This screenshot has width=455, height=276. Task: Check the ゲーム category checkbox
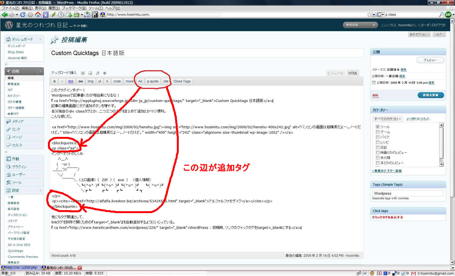(378, 132)
